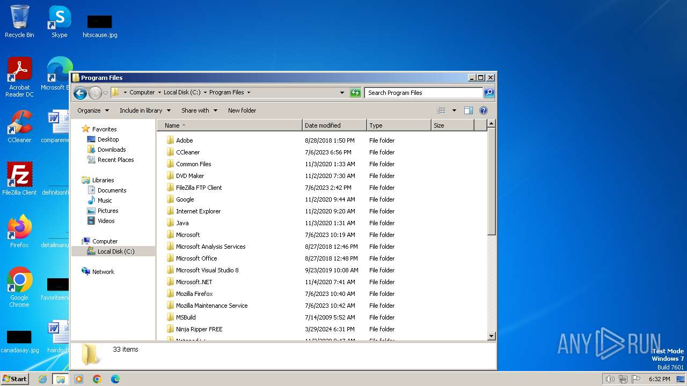
Task: Click the forward navigation arrow
Action: pyautogui.click(x=95, y=93)
